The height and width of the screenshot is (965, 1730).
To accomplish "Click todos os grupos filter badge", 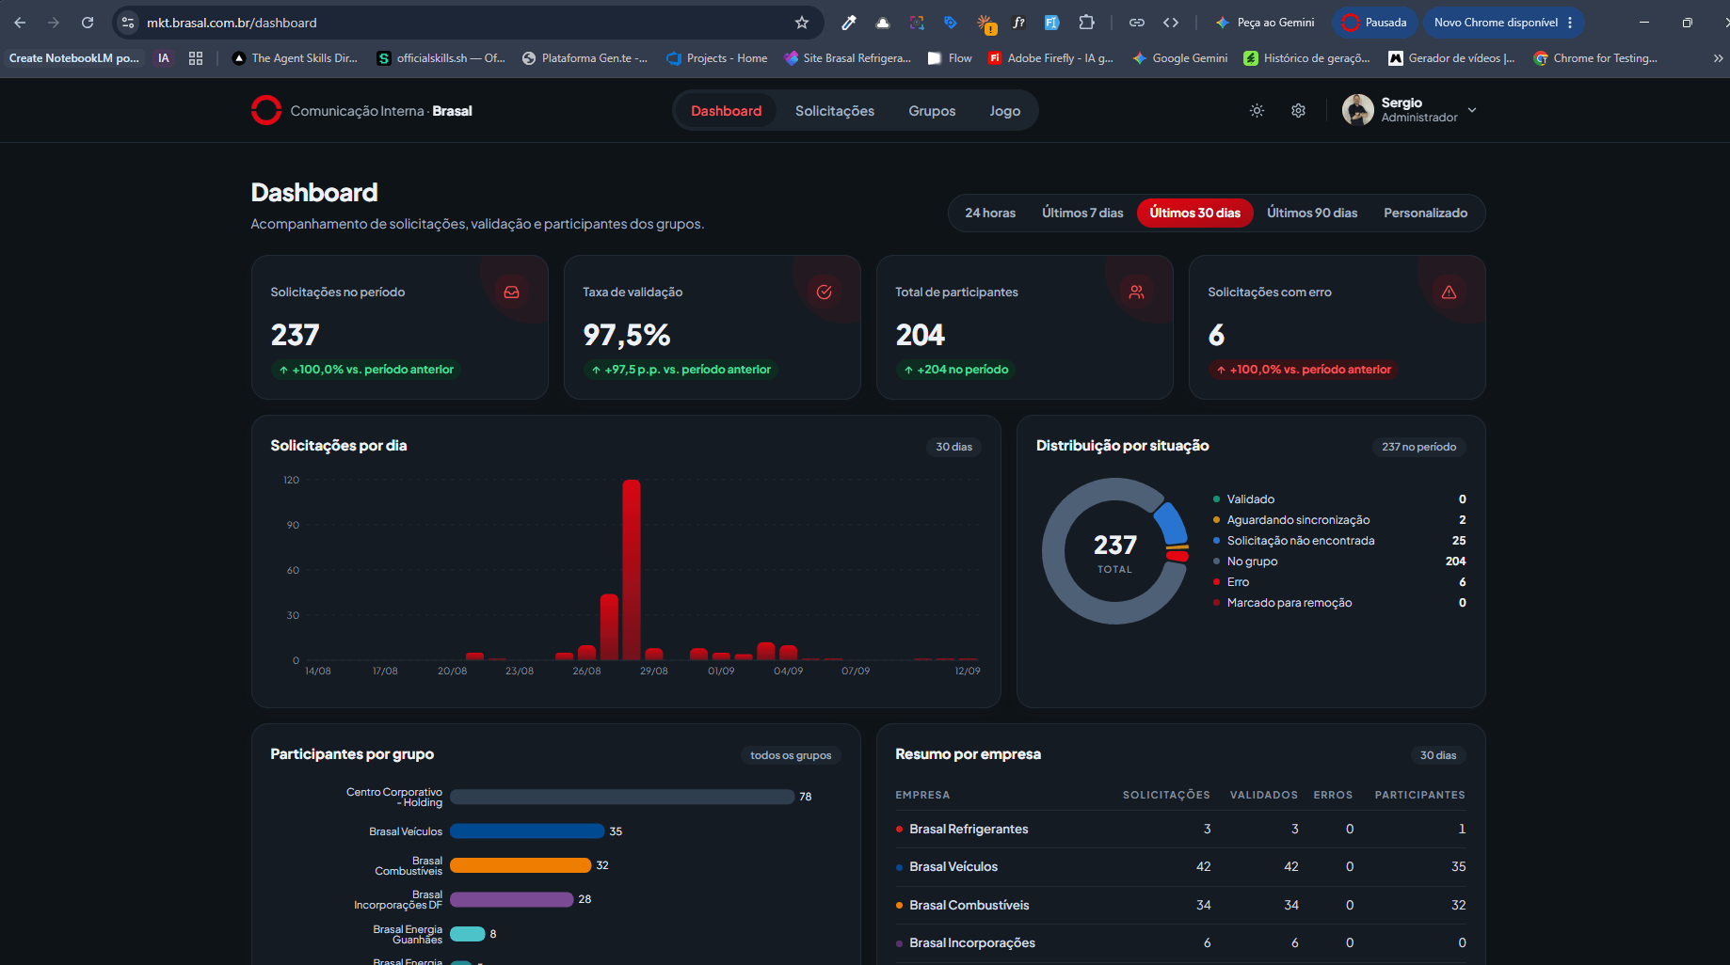I will (x=791, y=755).
